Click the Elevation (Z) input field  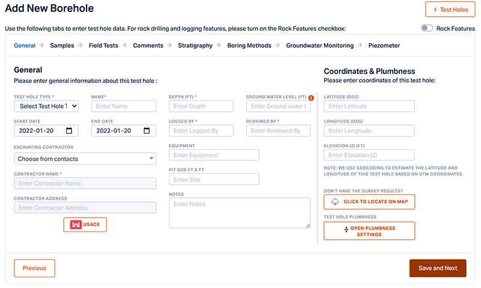click(369, 155)
